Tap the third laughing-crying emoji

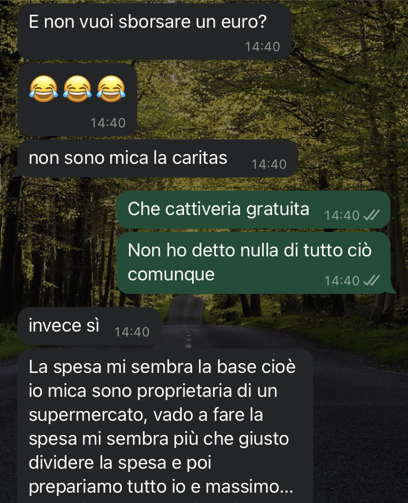click(x=111, y=89)
